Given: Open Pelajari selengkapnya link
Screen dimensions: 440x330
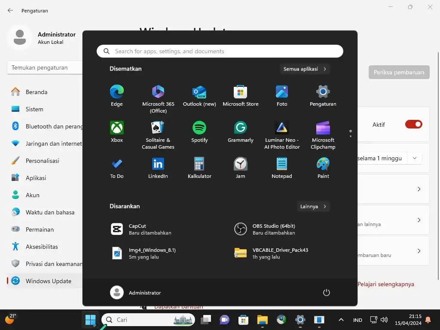Looking at the screenshot, I should 385,284.
